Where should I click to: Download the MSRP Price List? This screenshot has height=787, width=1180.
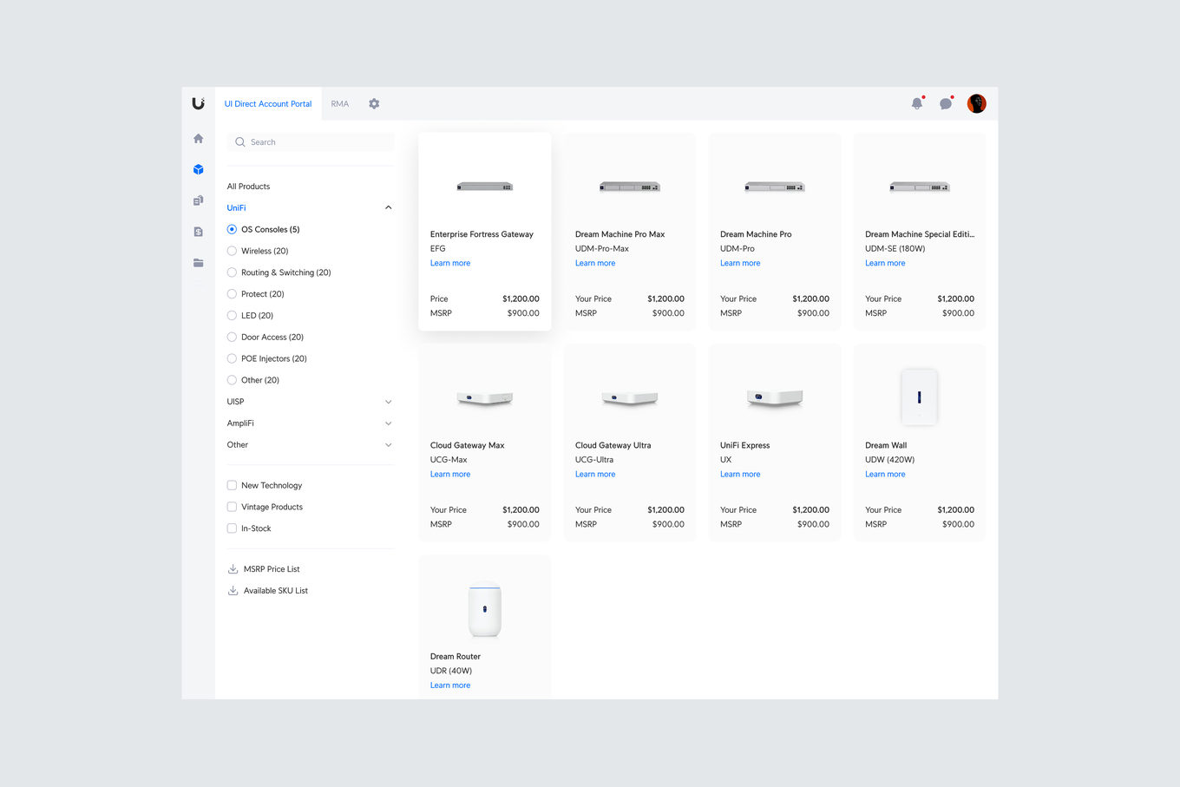click(272, 569)
